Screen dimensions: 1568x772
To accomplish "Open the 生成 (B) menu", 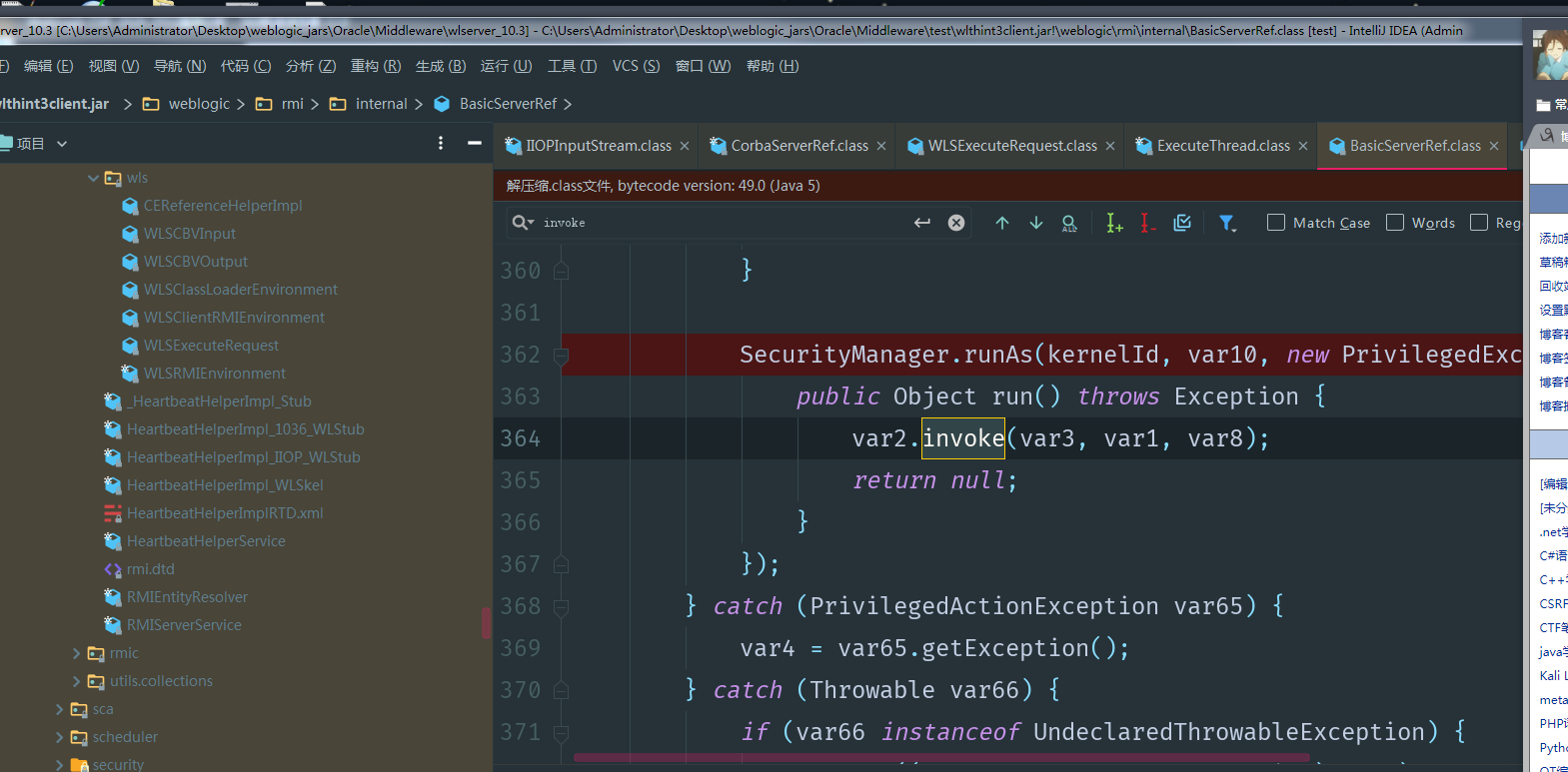I will coord(441,66).
